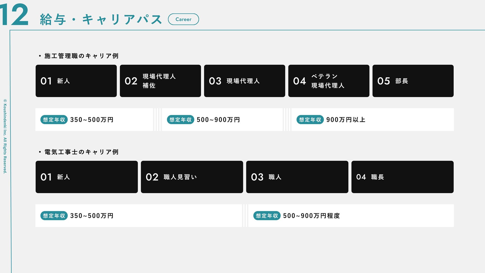
Task: Click the 05 部長 card
Action: coord(413,81)
